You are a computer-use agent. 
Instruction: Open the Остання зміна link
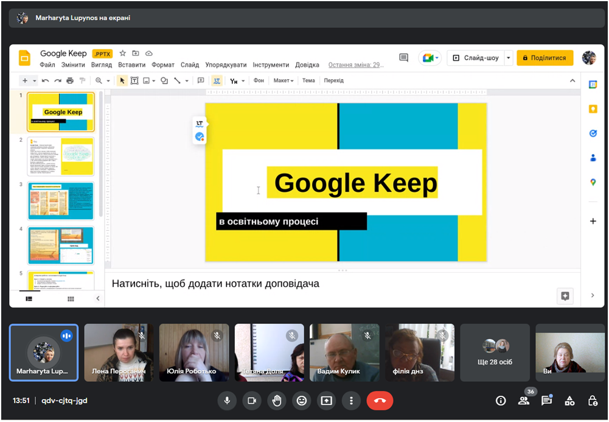coord(355,65)
